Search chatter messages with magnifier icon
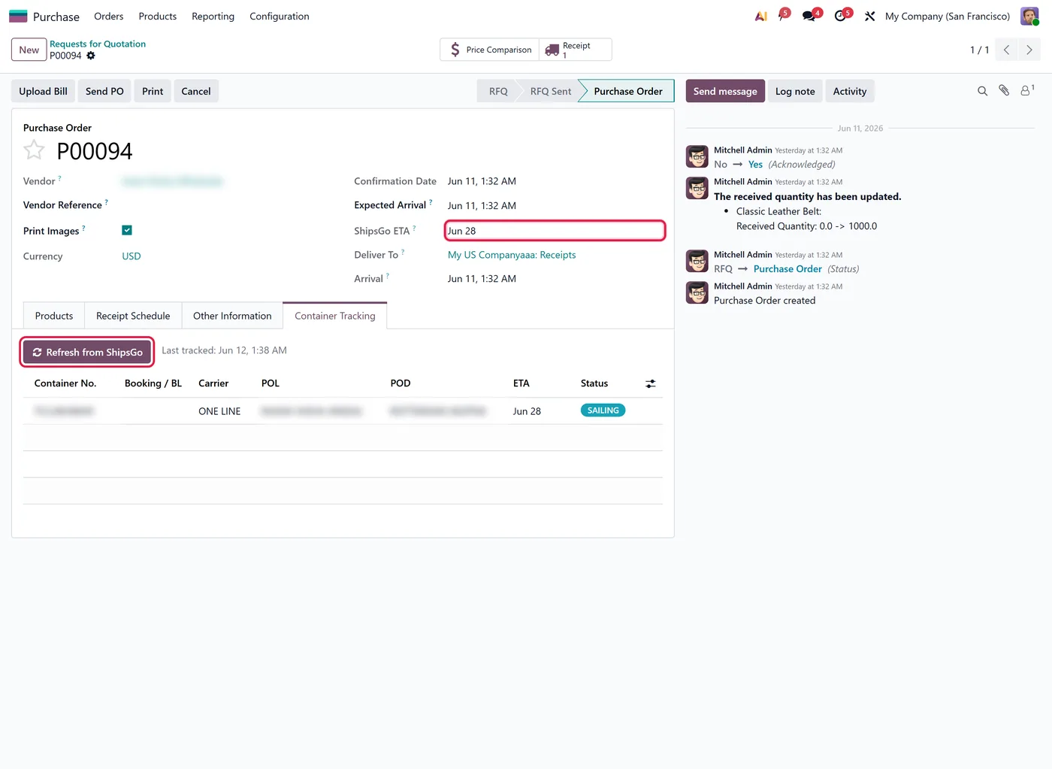Viewport: 1052px width, 769px height. click(x=982, y=91)
